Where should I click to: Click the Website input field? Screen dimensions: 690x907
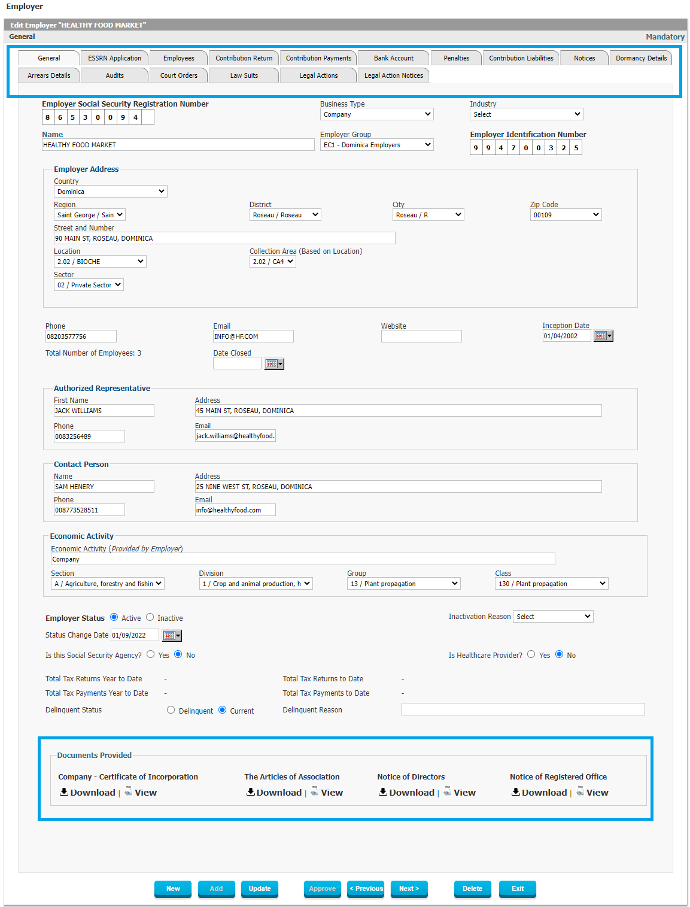(421, 336)
